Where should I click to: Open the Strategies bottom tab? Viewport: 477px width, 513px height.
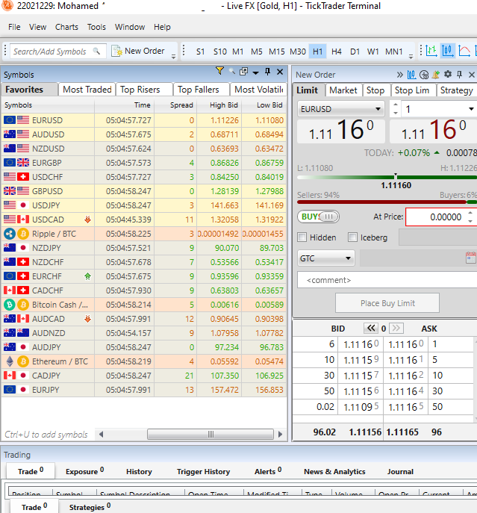coord(90,507)
